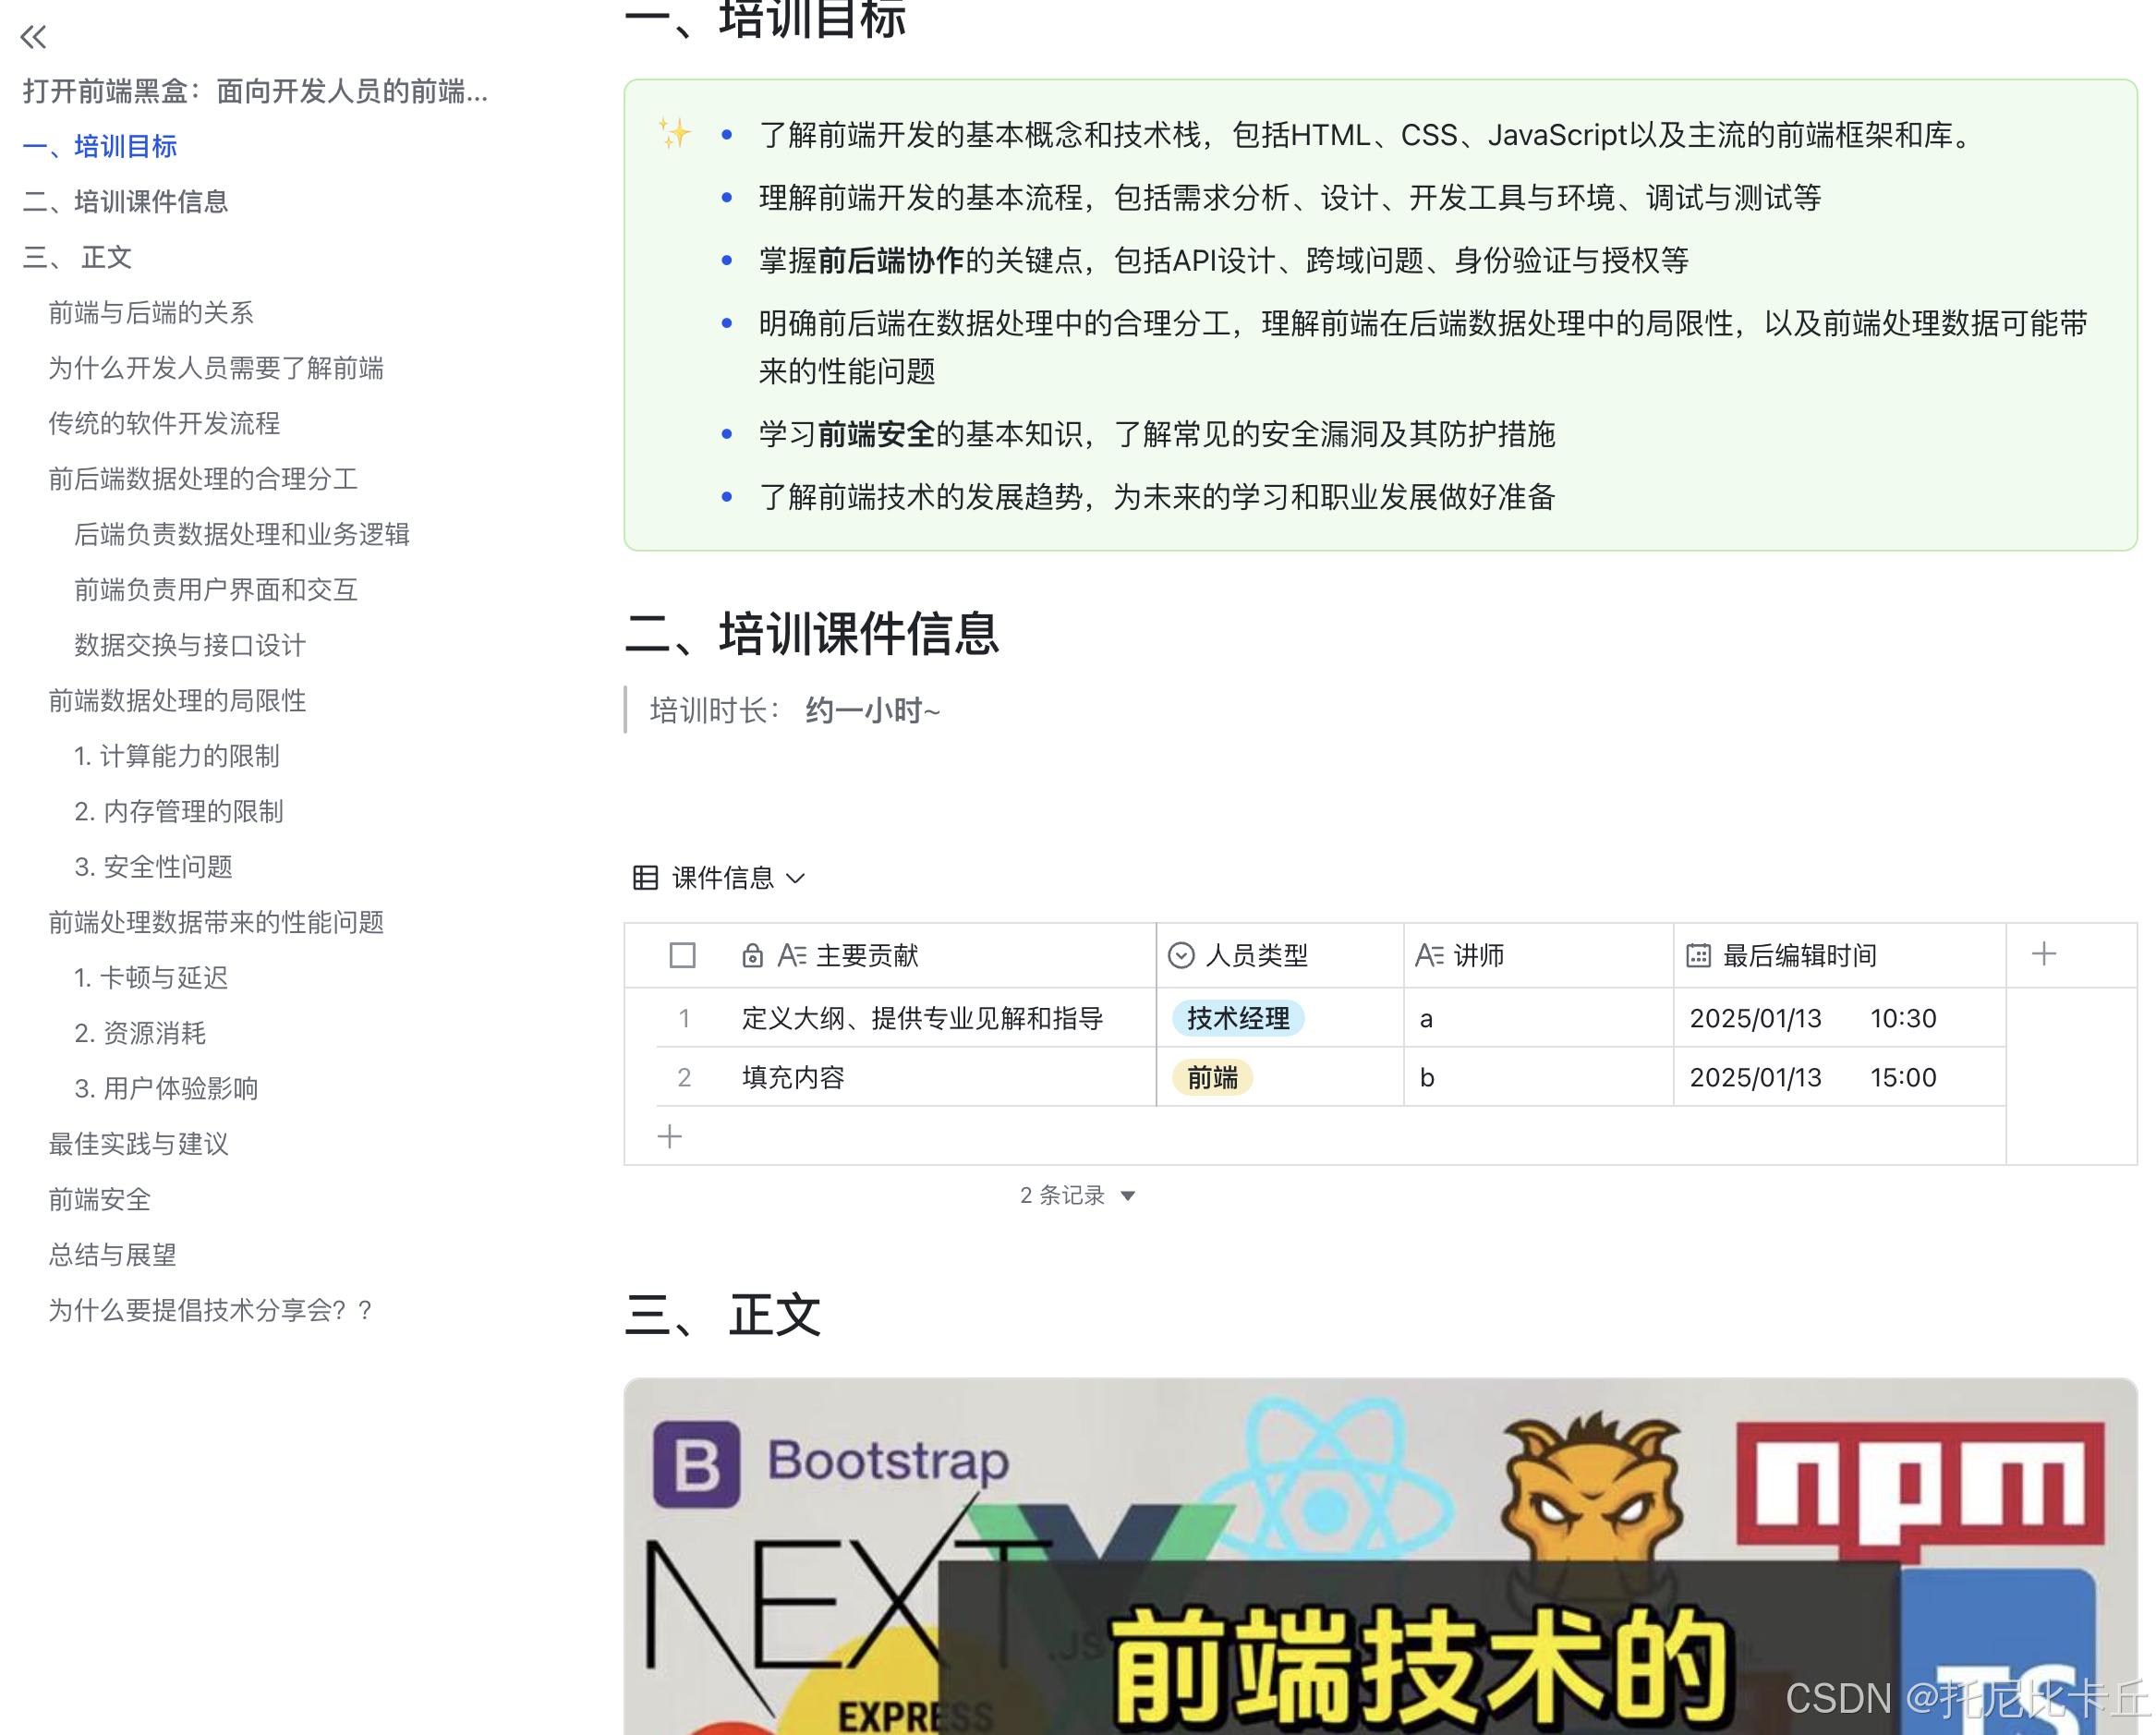Select the 前端 tag in row 2
Viewport: 2156px width, 1735px height.
pyautogui.click(x=1212, y=1077)
